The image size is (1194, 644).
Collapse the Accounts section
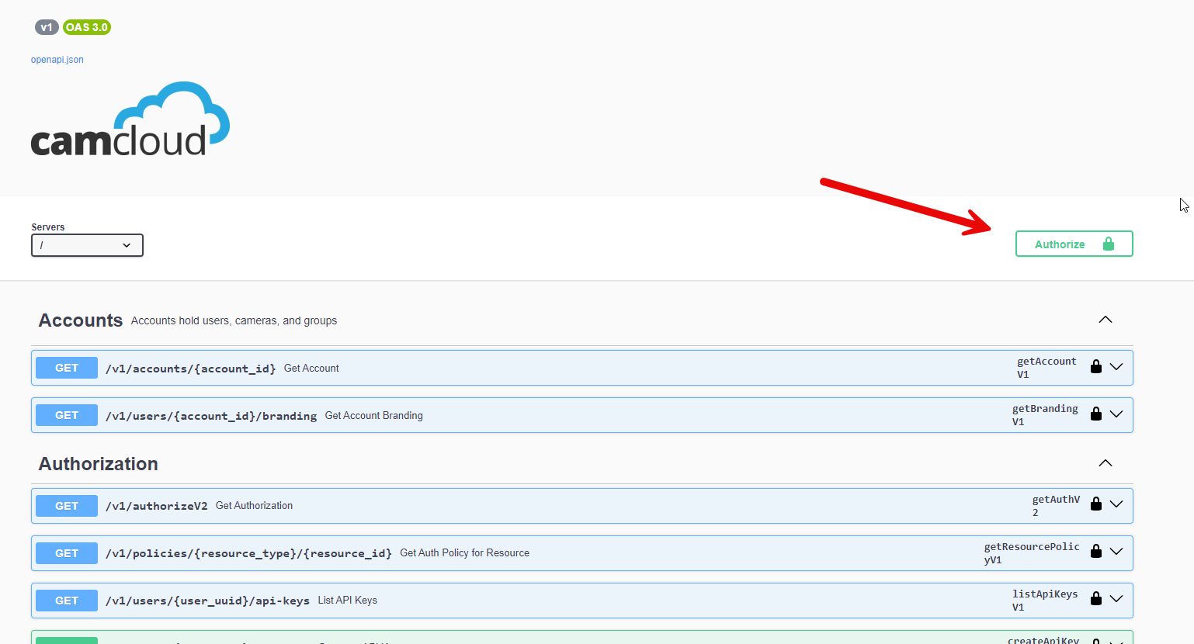coord(1105,319)
